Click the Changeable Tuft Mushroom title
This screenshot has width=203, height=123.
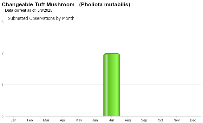click(x=38, y=5)
